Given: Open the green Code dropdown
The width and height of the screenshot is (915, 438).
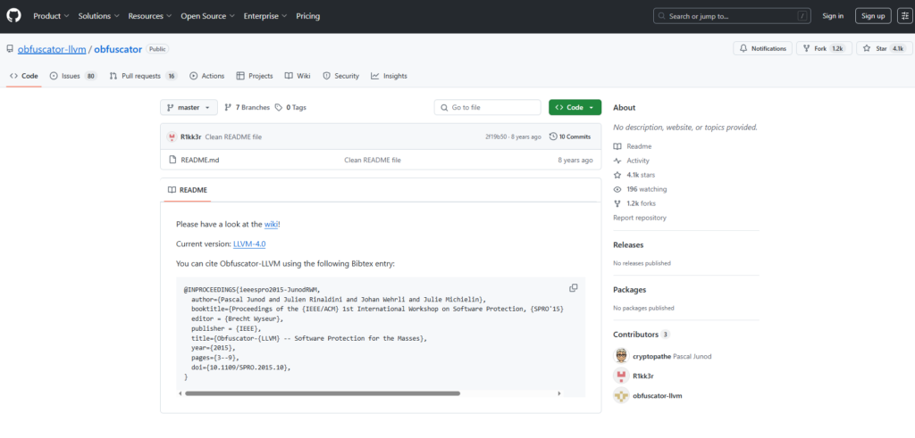Looking at the screenshot, I should point(575,107).
